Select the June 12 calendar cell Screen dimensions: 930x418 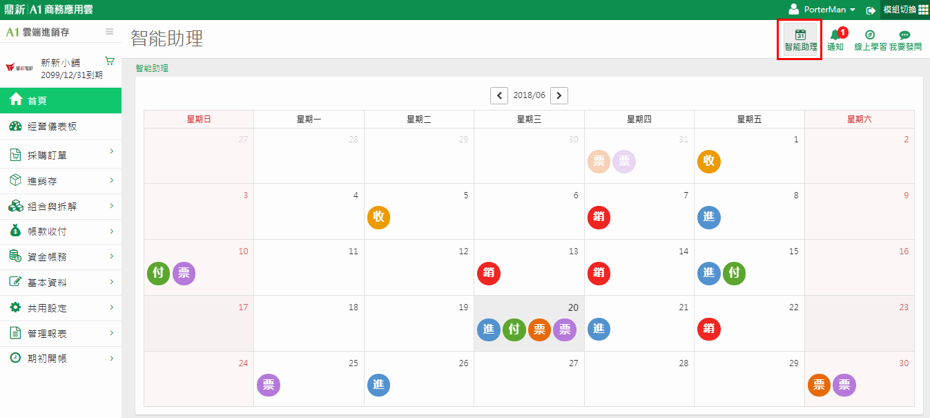419,267
